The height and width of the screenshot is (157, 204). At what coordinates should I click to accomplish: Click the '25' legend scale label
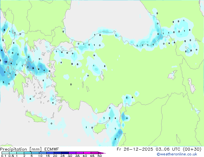click(x=62, y=156)
